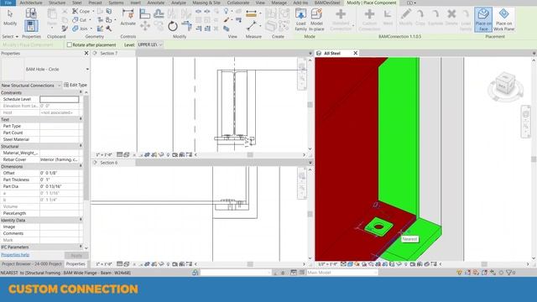Viewport: 537px width, 302px height.
Task: Switch to the Manage ribbon tab
Action: (279, 3)
